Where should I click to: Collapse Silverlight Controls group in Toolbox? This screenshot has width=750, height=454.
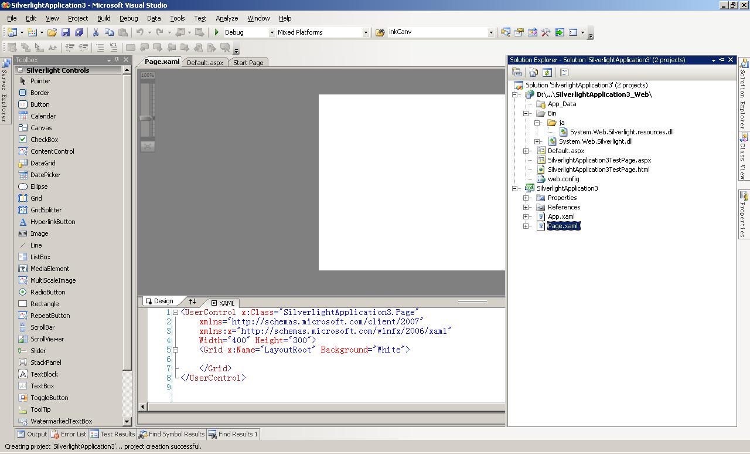[x=20, y=70]
